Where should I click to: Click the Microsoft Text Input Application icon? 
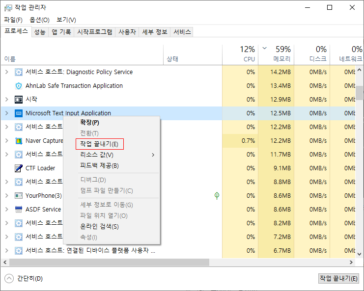[19, 113]
